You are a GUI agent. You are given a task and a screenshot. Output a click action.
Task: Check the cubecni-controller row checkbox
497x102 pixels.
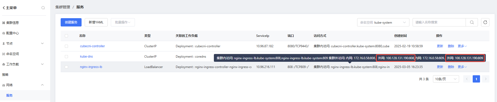[66, 46]
